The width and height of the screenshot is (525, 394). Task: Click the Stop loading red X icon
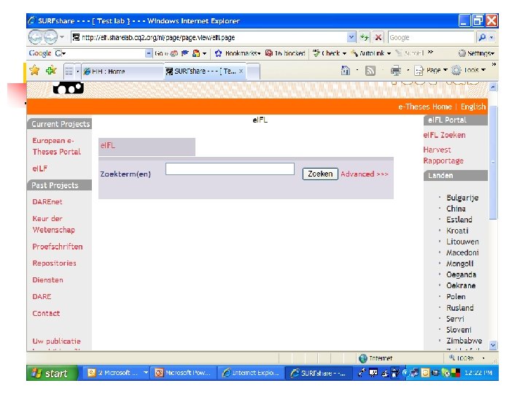[x=378, y=37]
